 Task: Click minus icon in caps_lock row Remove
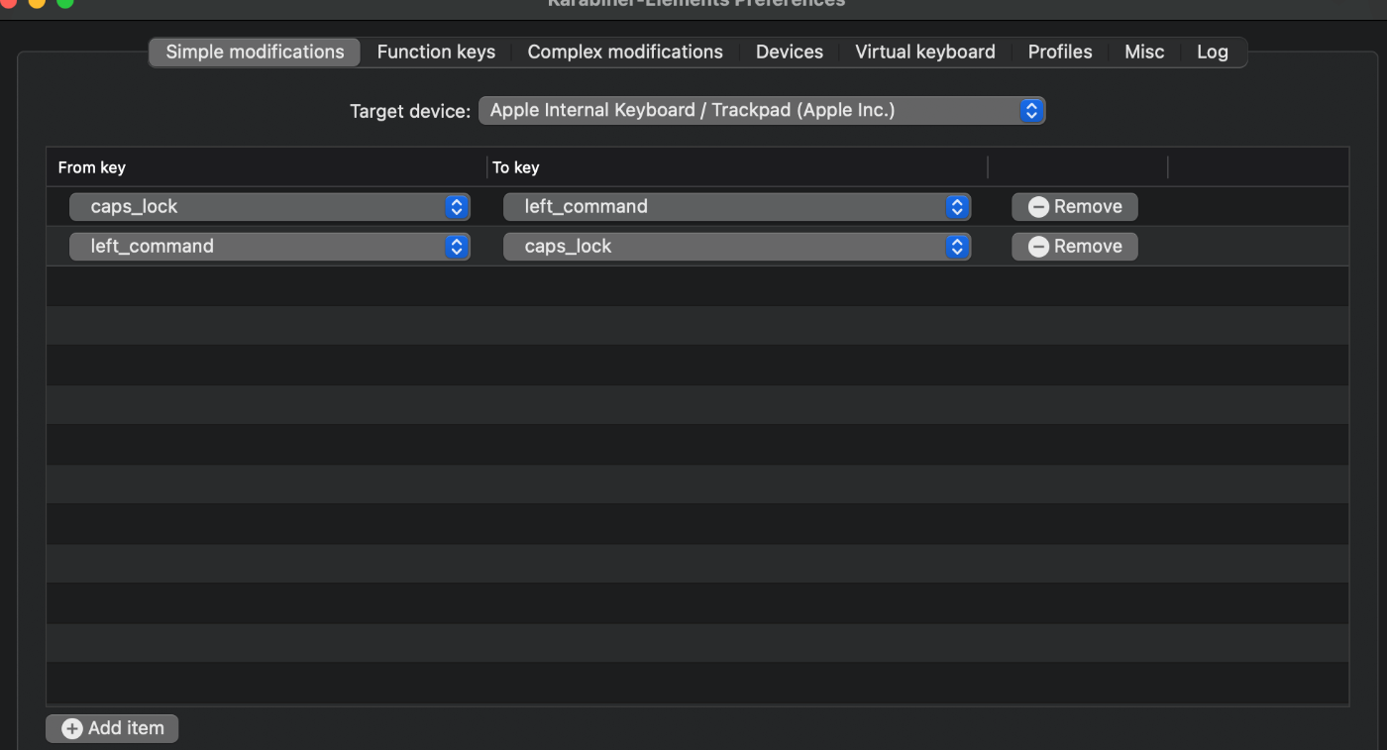tap(1038, 207)
